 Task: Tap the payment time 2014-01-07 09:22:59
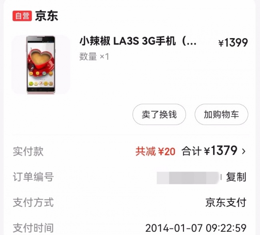click(x=196, y=228)
